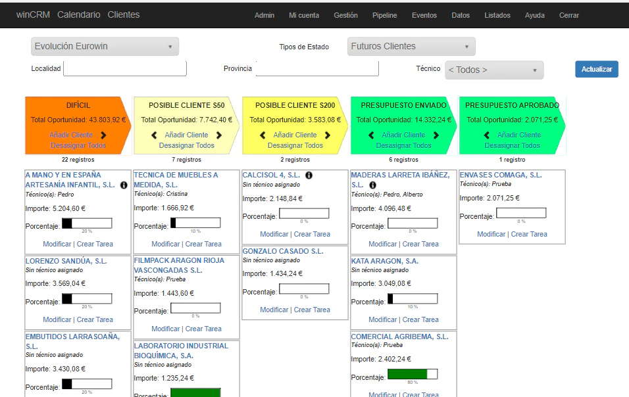Click Añadir Cliente in POSIBLE CLIENTE S50
The height and width of the screenshot is (397, 629).
point(187,135)
